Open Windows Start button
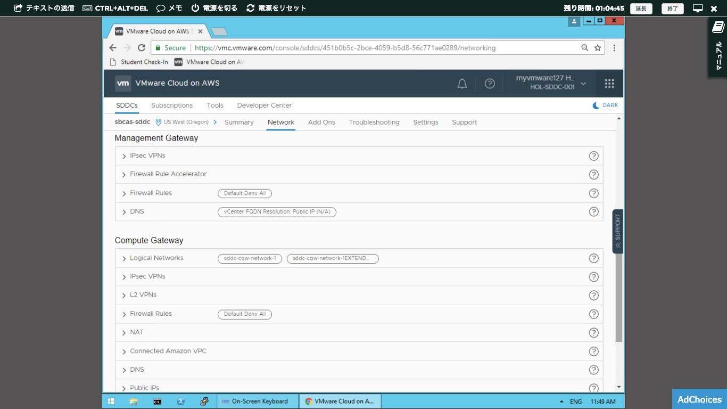The height and width of the screenshot is (409, 727). coord(111,402)
